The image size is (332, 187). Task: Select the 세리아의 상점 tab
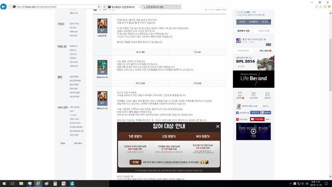[x=243, y=31]
